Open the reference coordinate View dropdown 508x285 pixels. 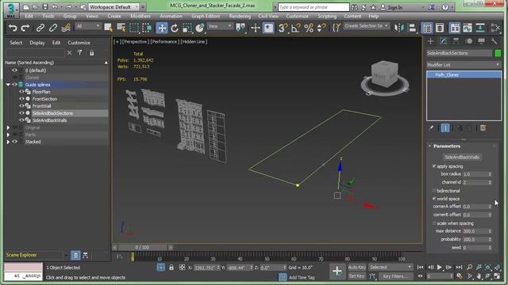pos(220,26)
